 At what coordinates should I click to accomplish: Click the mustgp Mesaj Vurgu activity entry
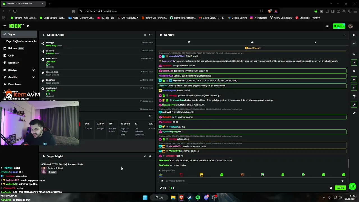97,44
